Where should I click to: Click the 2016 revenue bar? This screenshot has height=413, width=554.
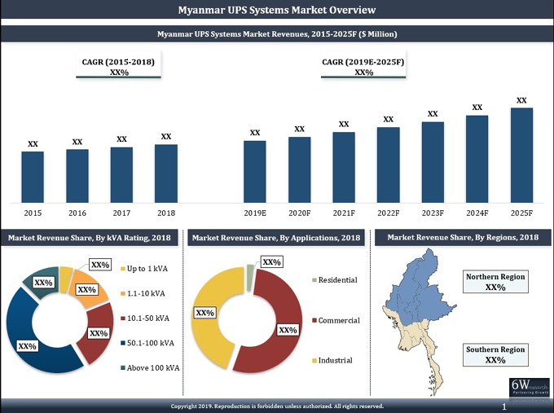(77, 176)
